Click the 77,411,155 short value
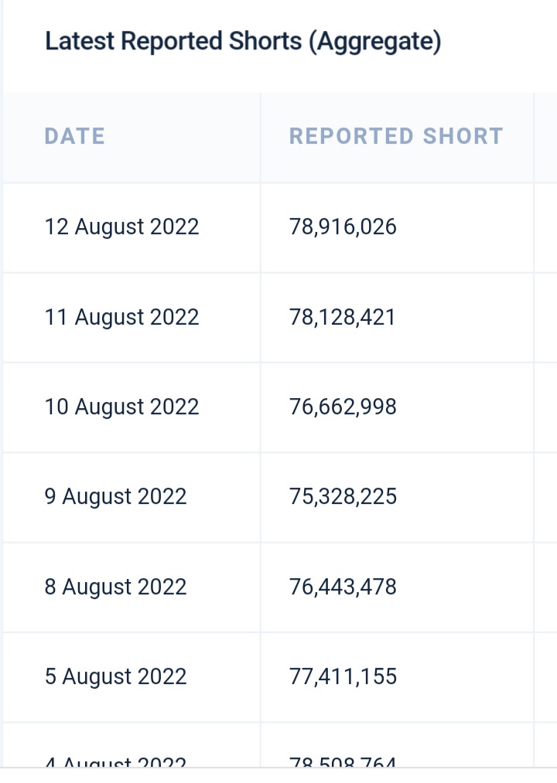The image size is (557, 783). click(x=343, y=676)
